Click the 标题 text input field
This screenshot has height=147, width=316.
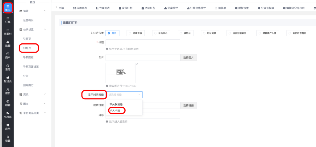[143, 43]
